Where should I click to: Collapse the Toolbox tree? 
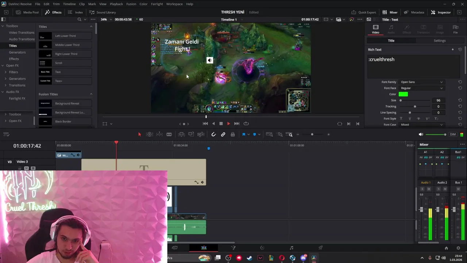pyautogui.click(x=3, y=26)
